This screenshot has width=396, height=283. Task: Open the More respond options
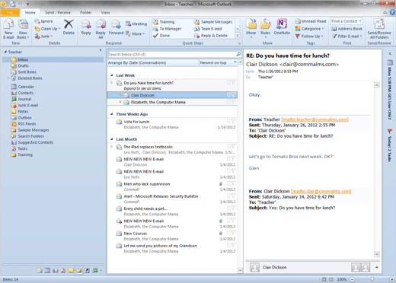[x=135, y=33]
